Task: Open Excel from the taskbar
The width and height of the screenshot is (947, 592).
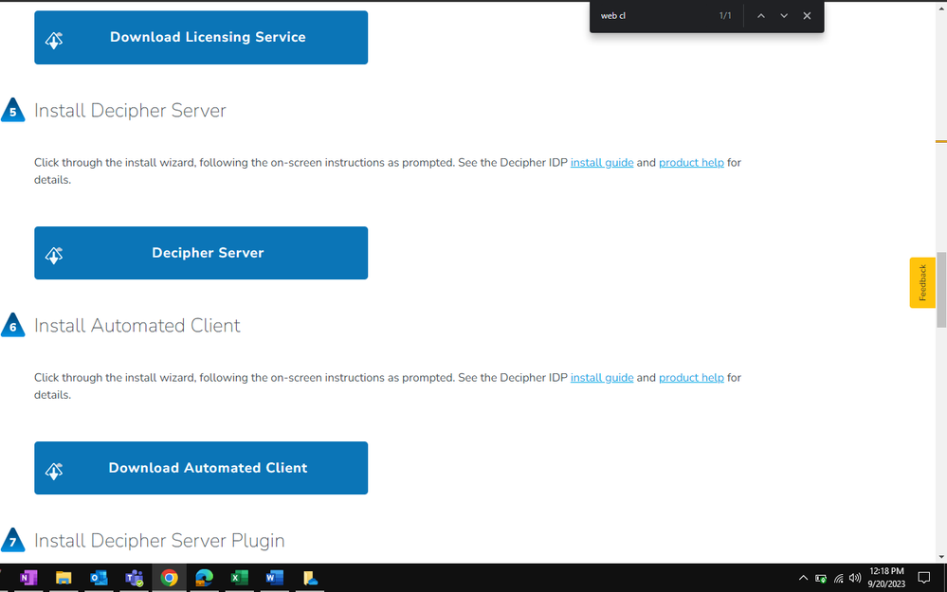Action: click(239, 578)
